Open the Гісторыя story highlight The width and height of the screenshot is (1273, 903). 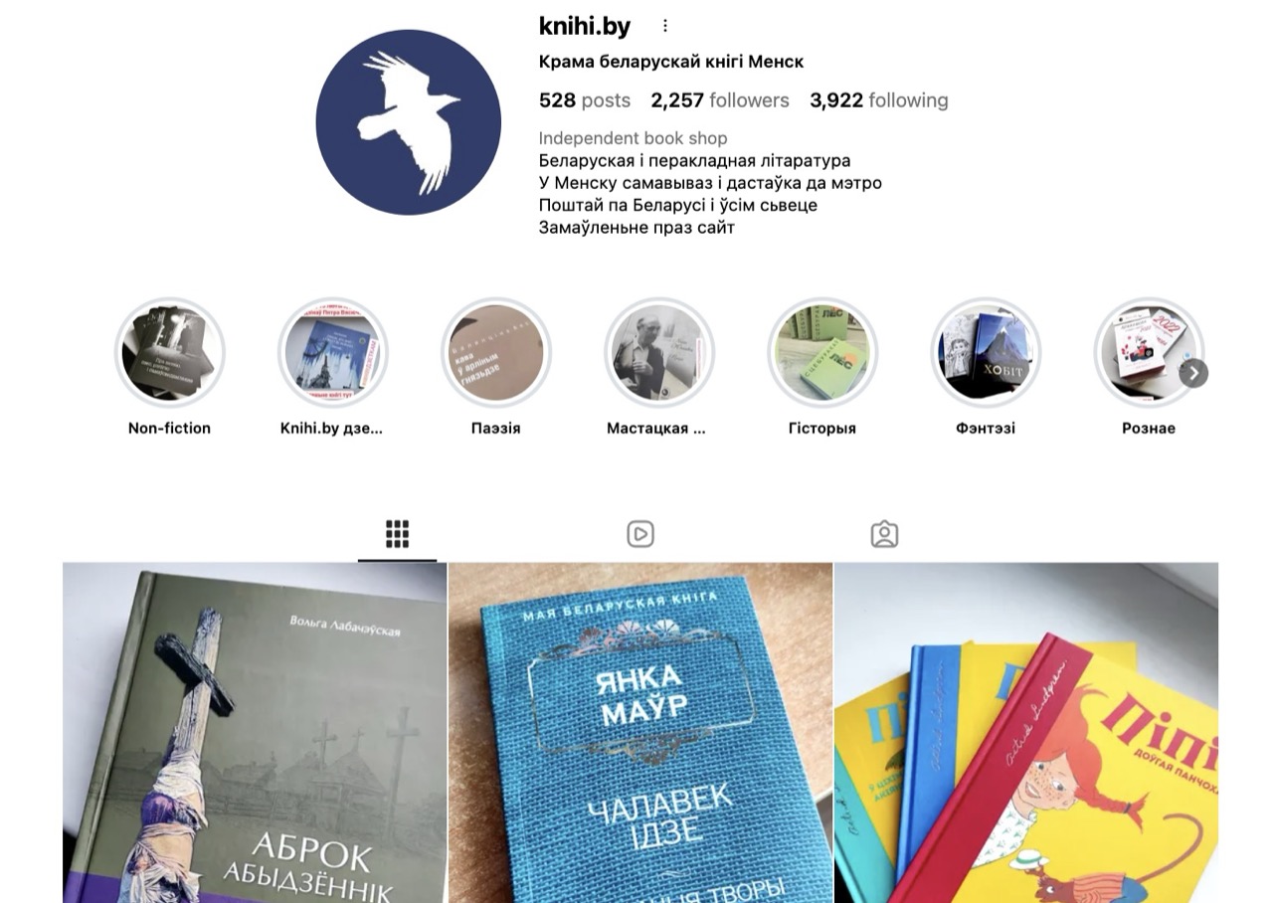tap(822, 353)
